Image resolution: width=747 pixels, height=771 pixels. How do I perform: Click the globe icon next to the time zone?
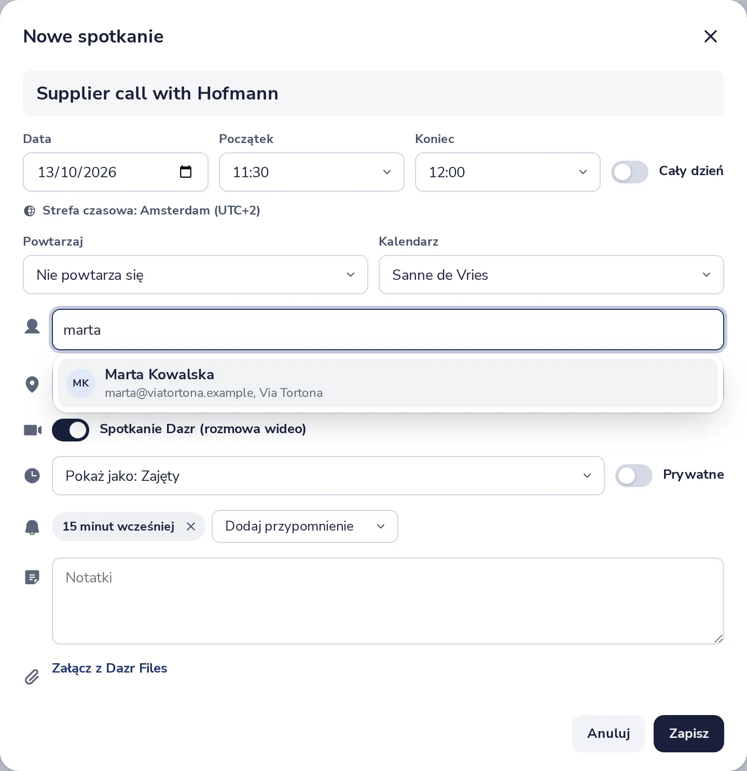[30, 211]
